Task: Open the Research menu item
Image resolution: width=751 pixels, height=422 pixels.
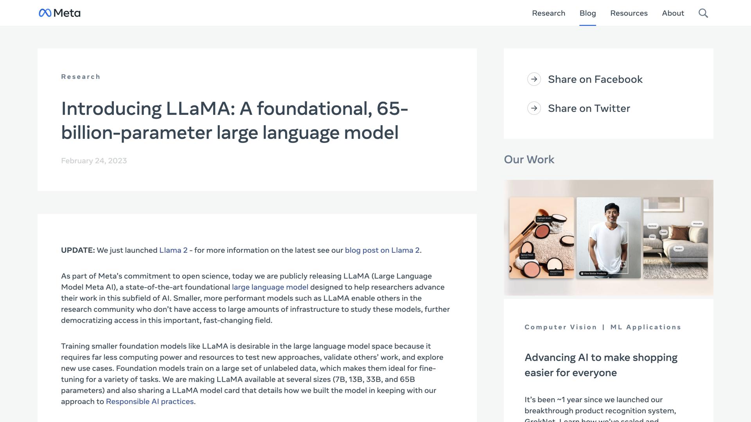Action: pos(548,13)
